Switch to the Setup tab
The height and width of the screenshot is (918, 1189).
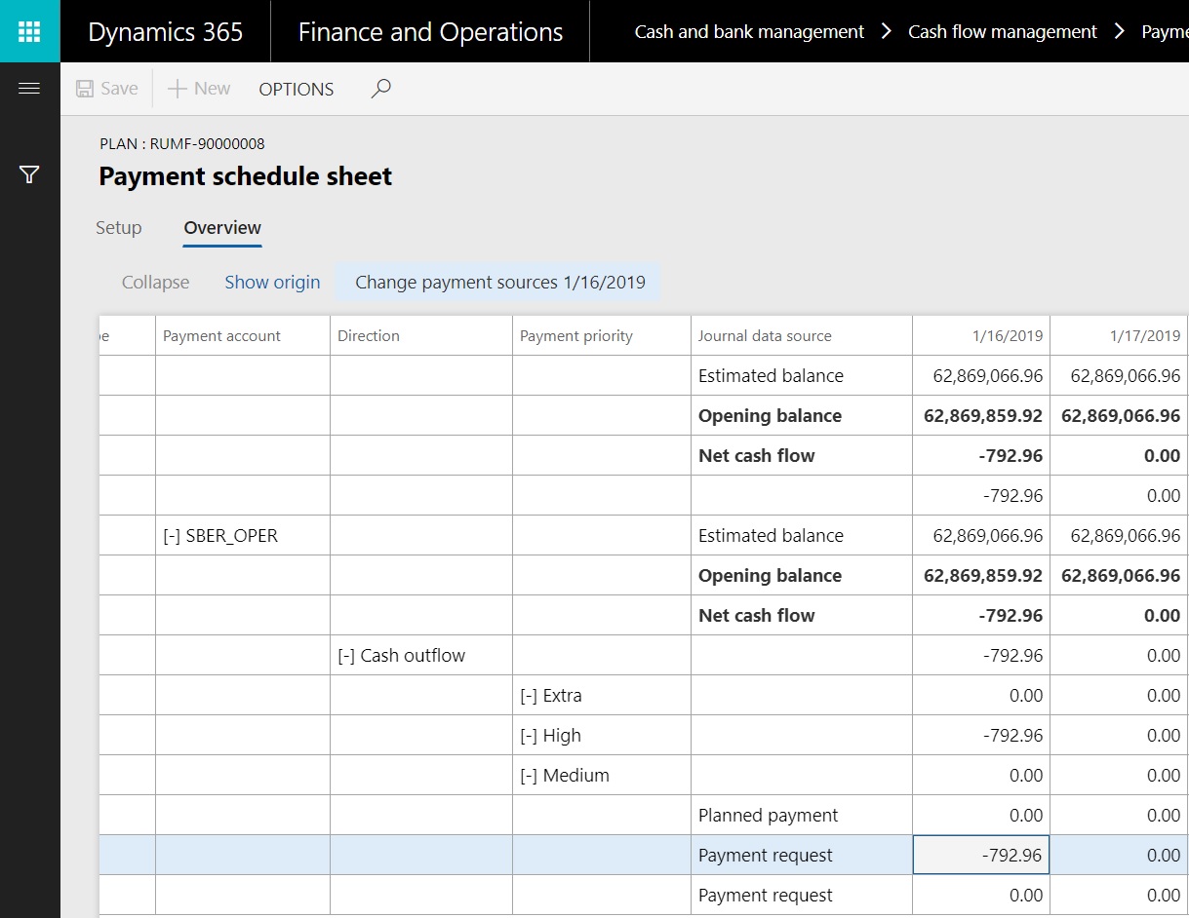pos(119,227)
